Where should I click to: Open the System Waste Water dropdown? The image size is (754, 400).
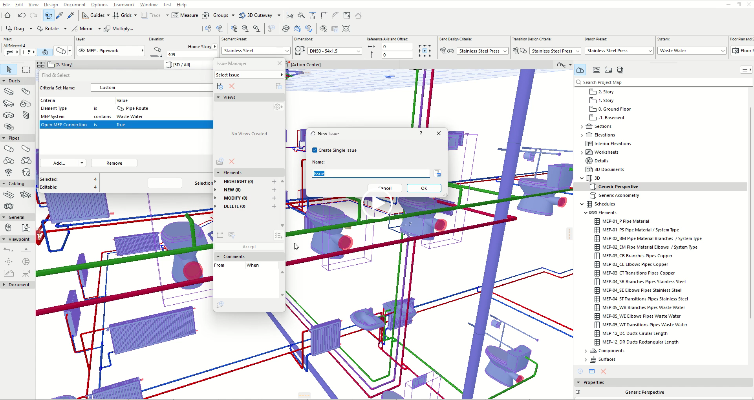pos(692,51)
